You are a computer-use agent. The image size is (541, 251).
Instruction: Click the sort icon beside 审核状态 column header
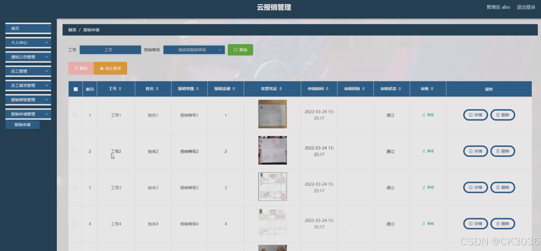(x=400, y=89)
